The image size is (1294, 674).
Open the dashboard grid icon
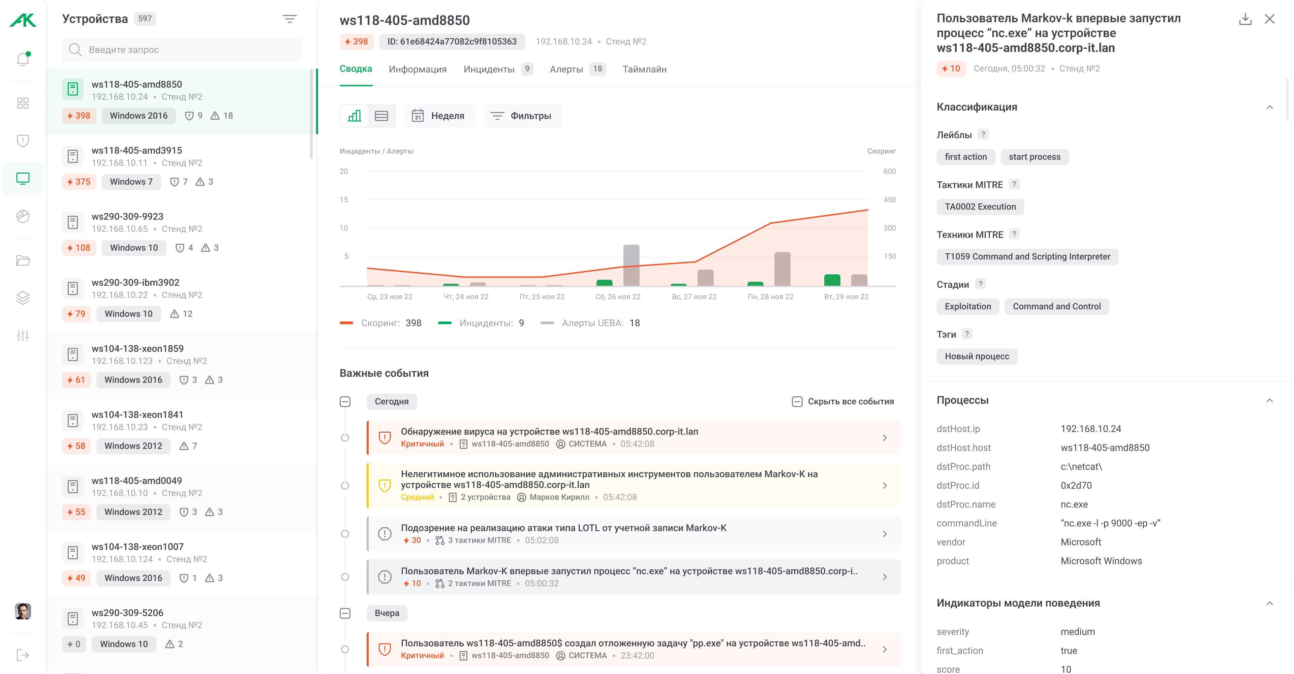[23, 103]
